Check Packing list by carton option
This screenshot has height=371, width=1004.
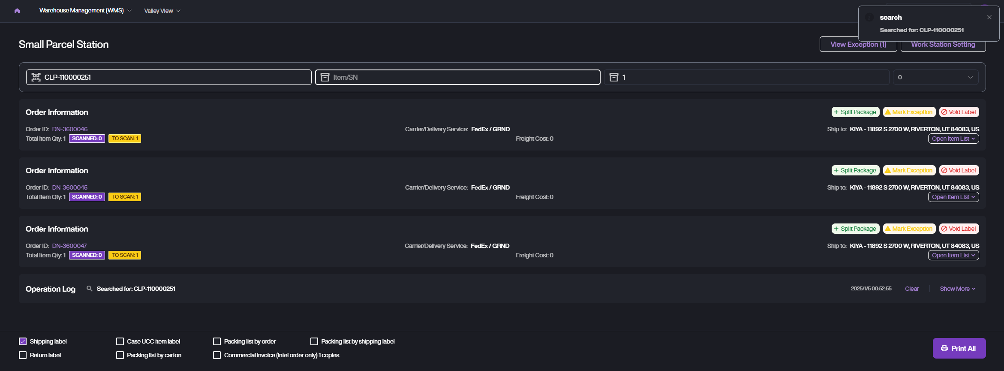tap(120, 355)
